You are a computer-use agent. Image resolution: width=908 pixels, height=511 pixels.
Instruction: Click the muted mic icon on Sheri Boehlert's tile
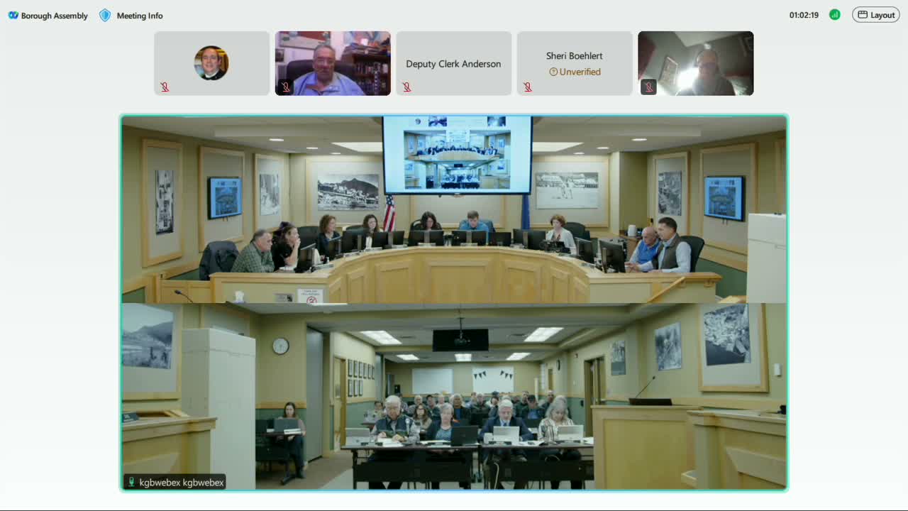coord(528,87)
